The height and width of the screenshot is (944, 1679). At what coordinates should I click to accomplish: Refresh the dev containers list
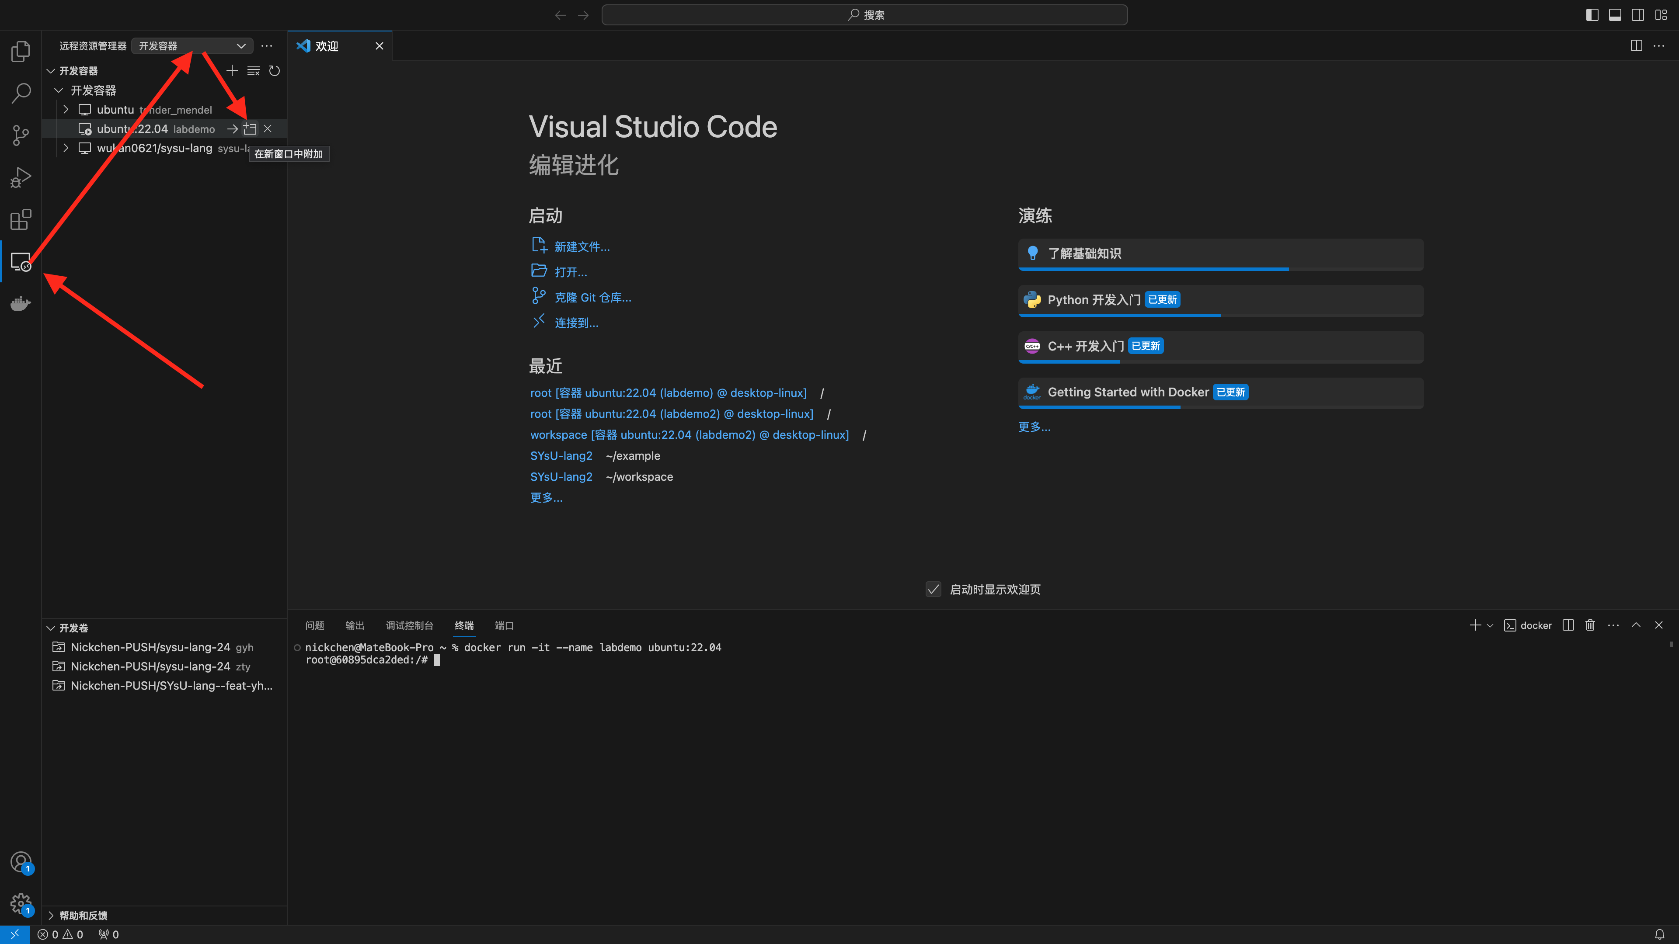point(275,70)
